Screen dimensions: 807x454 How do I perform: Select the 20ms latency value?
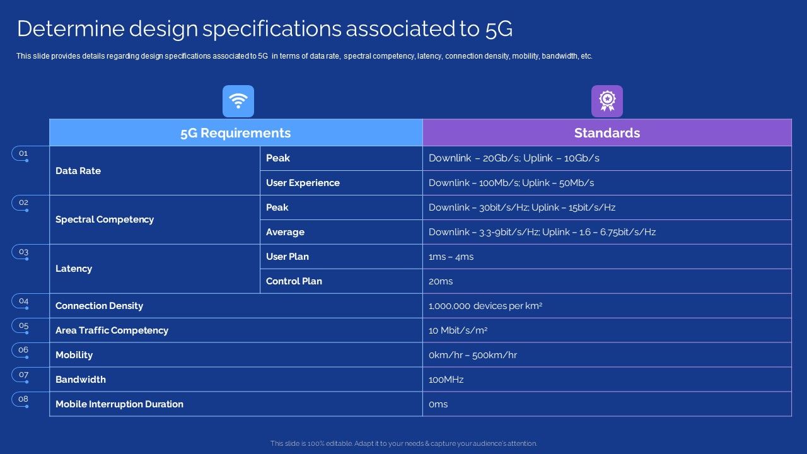441,281
